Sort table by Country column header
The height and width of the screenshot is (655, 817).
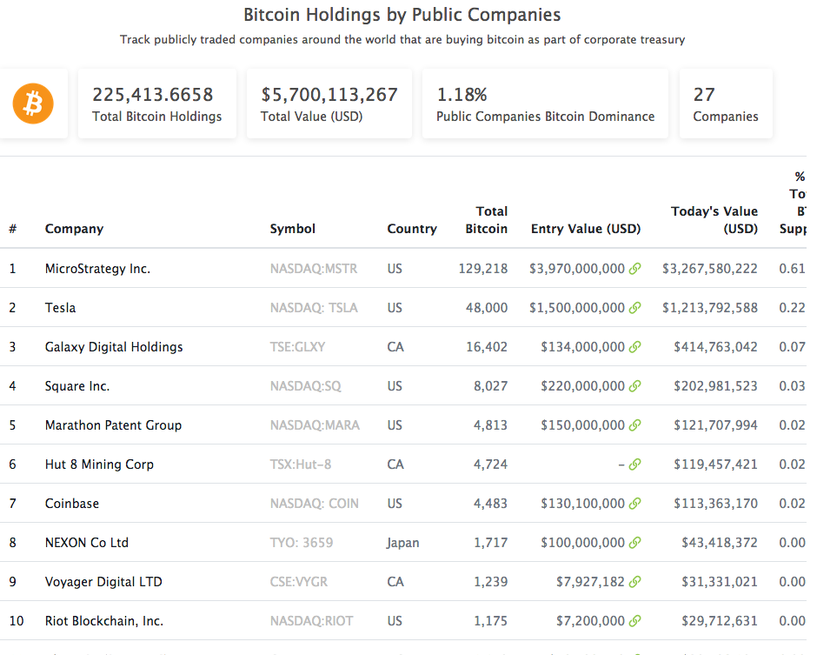[x=412, y=229]
